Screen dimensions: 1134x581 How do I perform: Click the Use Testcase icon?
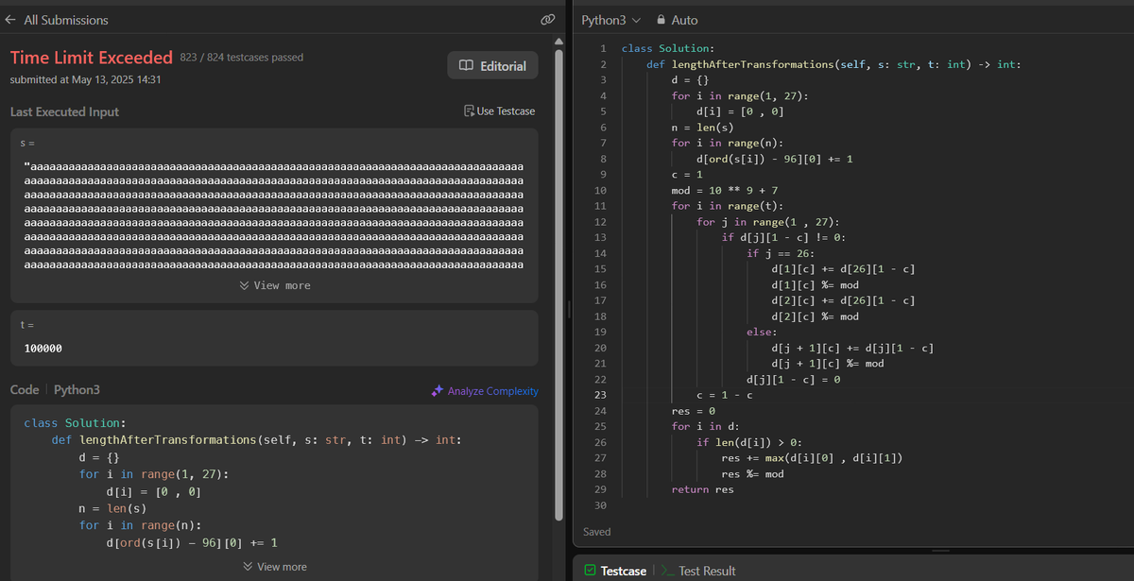point(470,111)
